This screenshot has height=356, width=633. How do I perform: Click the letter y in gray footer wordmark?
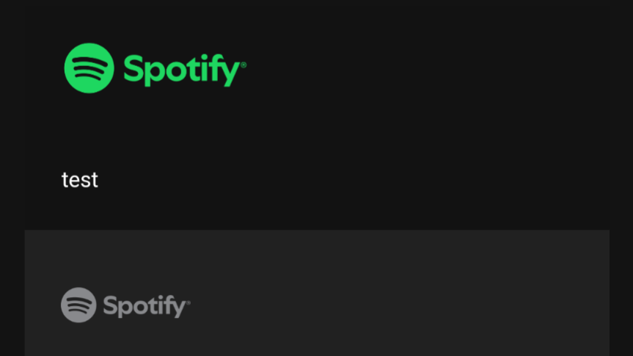point(178,309)
